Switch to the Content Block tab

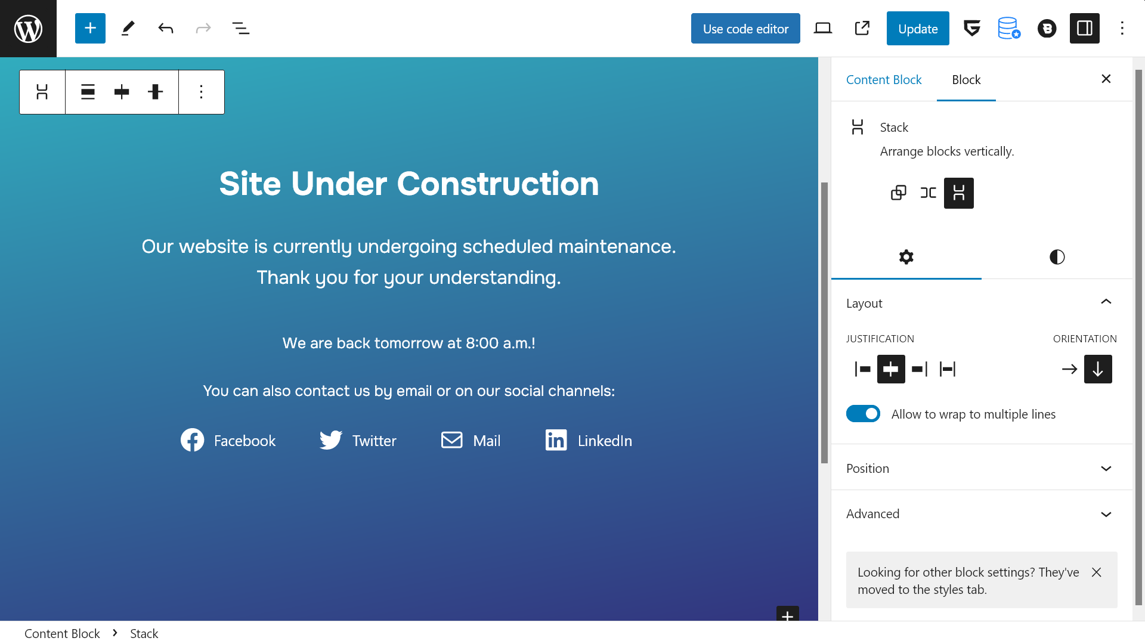coord(884,79)
